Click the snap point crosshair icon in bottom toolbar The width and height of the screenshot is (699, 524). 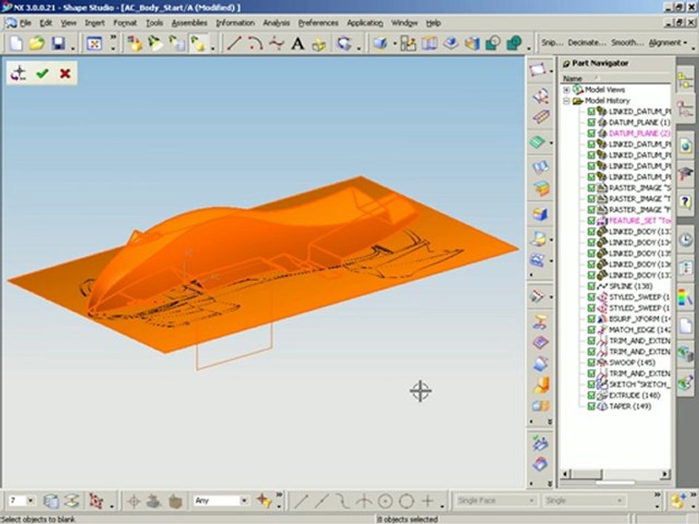[x=133, y=501]
